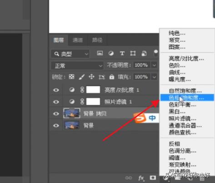Screen dimensions: 215x183
Task: Lock position move icon
Action: 91,77
